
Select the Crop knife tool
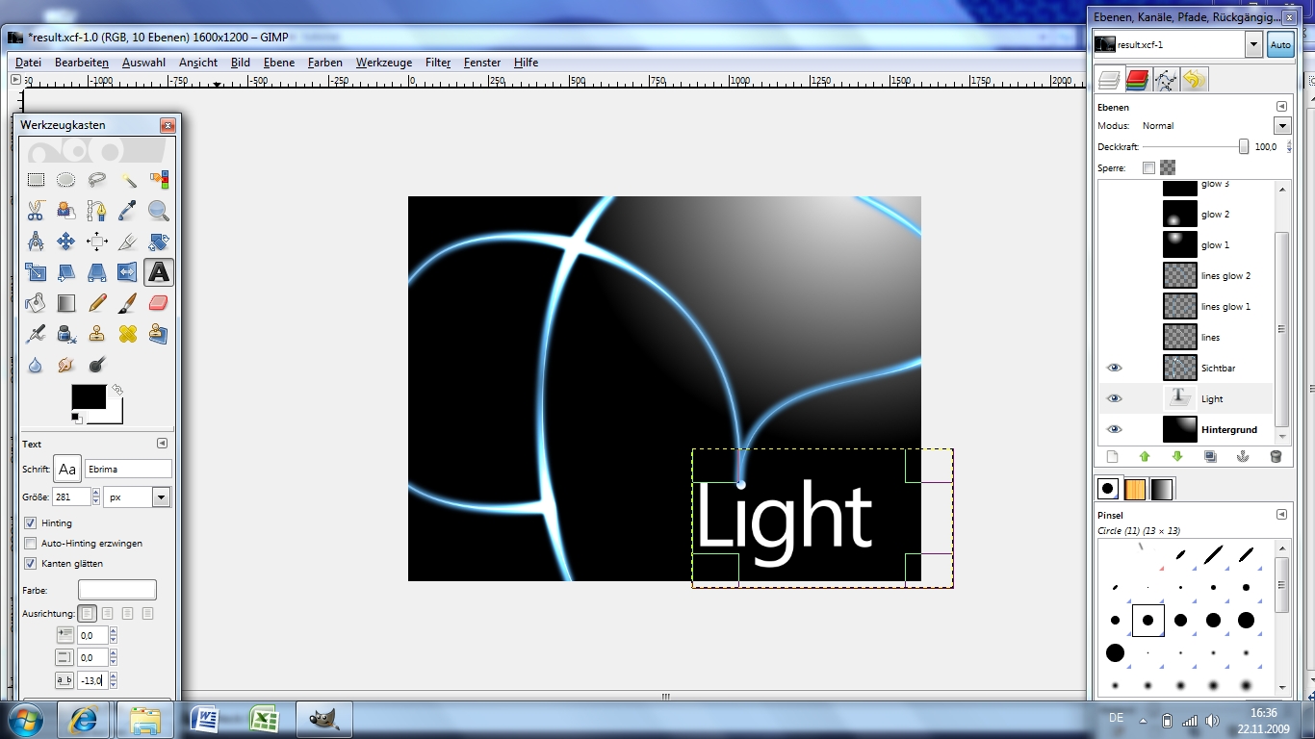point(128,242)
